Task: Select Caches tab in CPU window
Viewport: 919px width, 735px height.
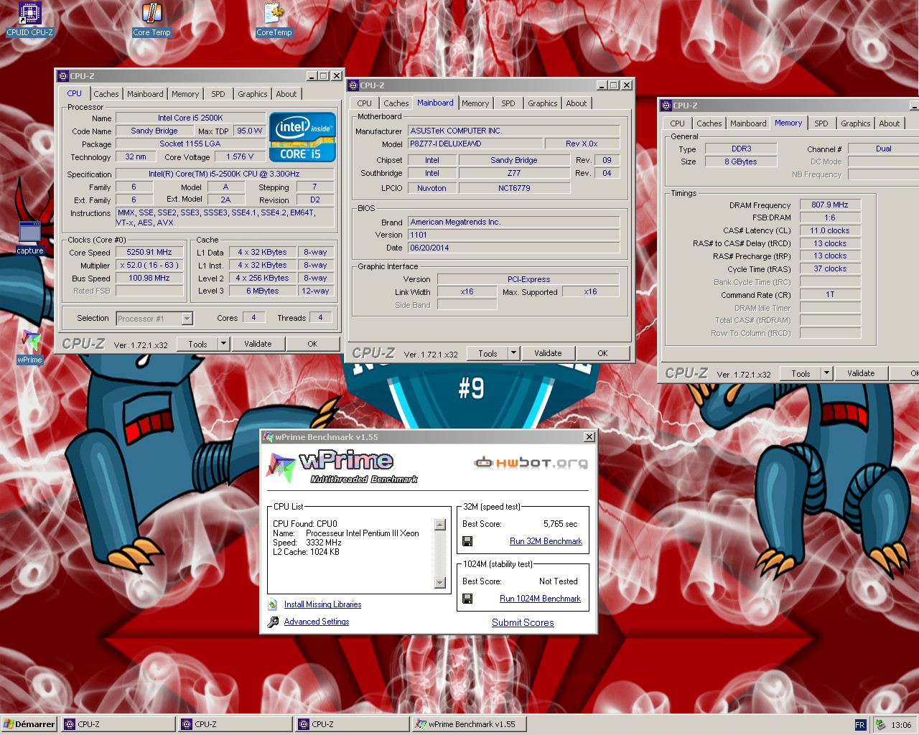Action: 106,94
